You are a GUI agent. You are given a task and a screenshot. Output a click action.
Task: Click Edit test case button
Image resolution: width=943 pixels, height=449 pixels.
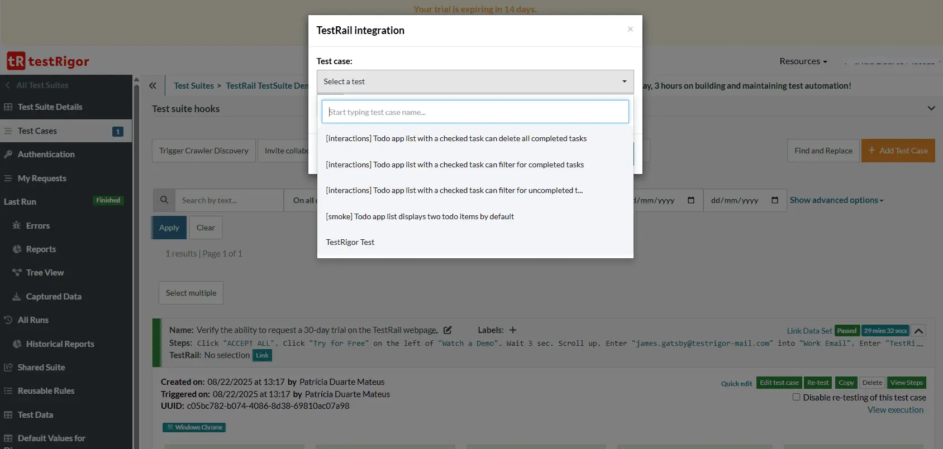tap(779, 383)
